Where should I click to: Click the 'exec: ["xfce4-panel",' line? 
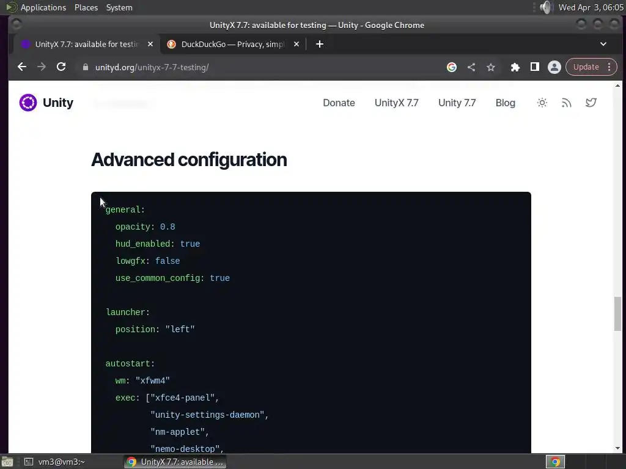pyautogui.click(x=168, y=398)
